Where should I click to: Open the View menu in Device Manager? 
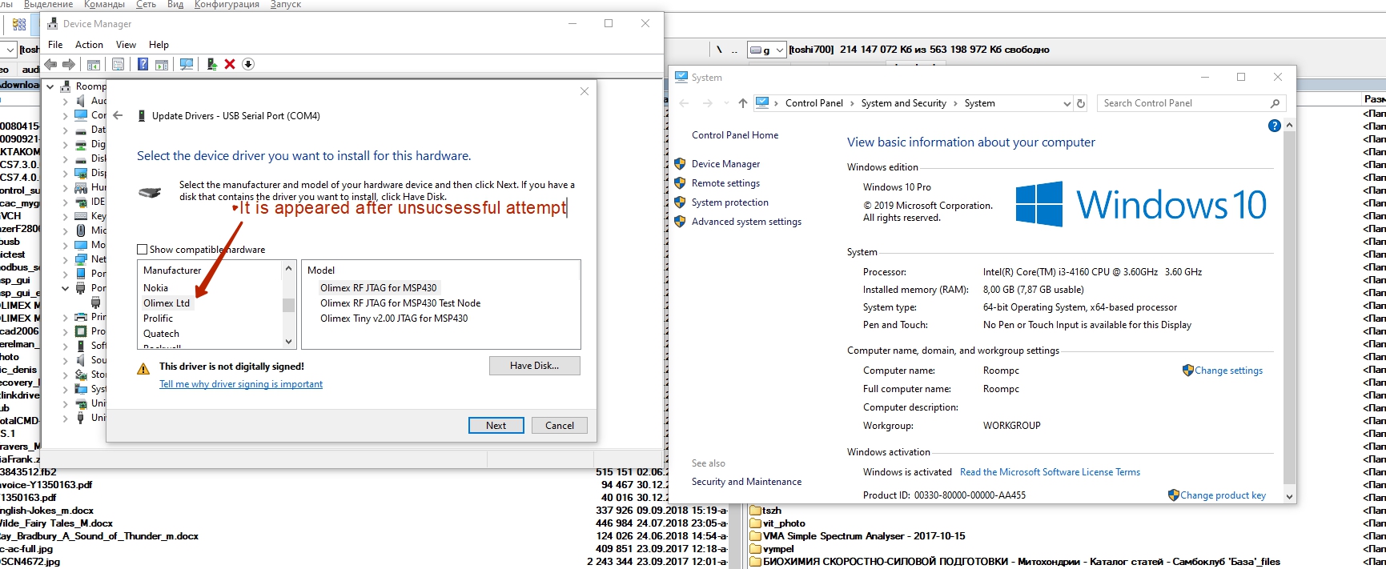[126, 45]
